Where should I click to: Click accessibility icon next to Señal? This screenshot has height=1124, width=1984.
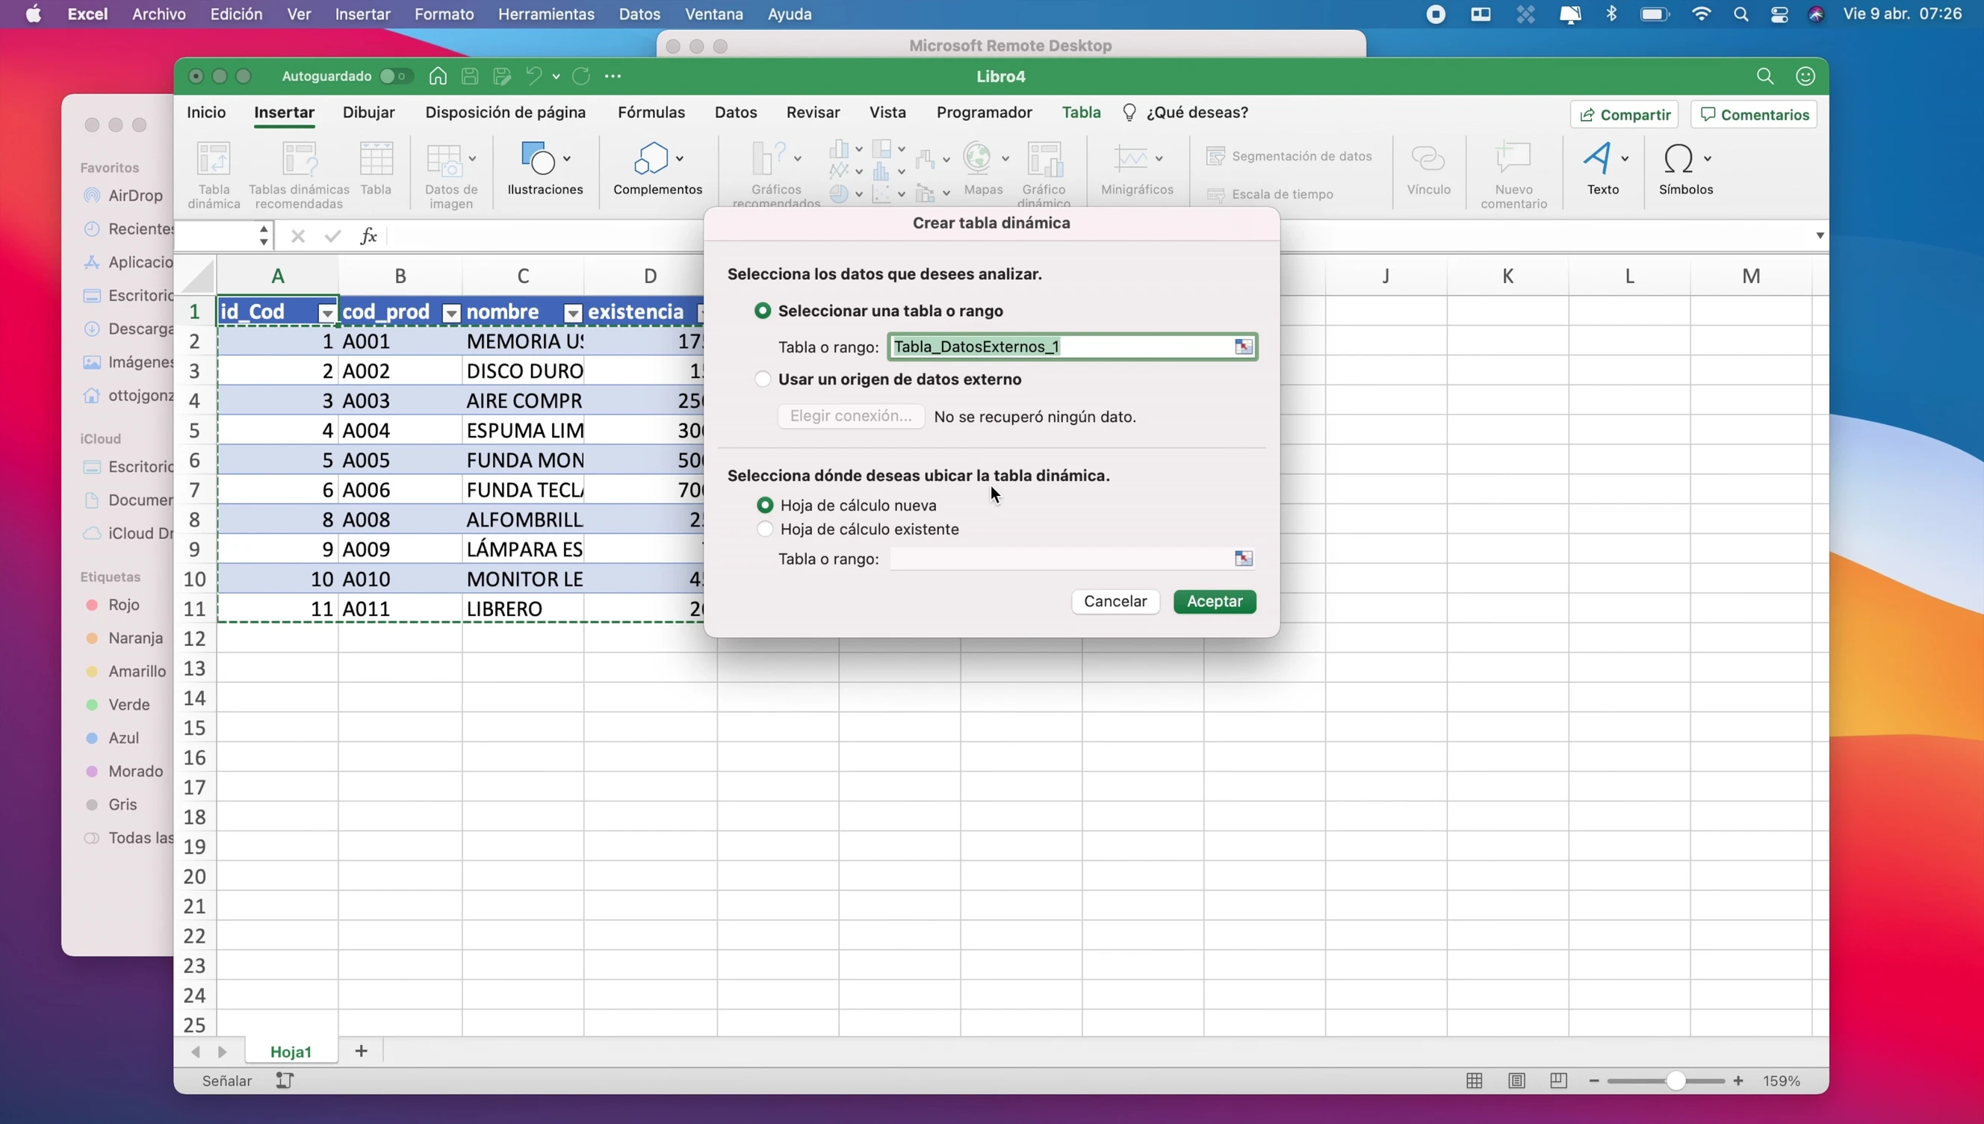pyautogui.click(x=285, y=1081)
